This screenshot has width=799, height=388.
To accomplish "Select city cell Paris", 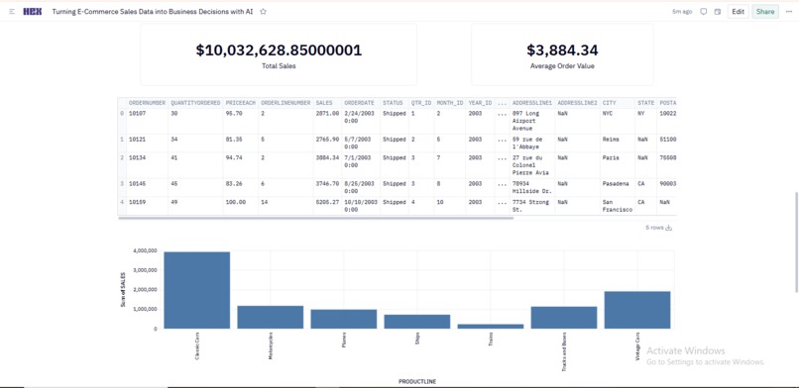I will [617, 164].
